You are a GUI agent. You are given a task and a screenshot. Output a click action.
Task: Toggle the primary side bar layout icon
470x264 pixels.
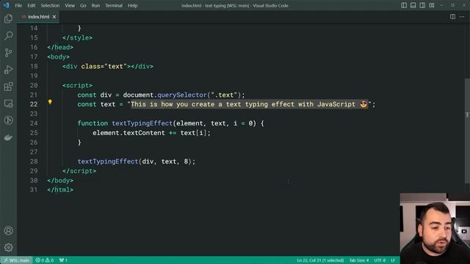(x=404, y=5)
